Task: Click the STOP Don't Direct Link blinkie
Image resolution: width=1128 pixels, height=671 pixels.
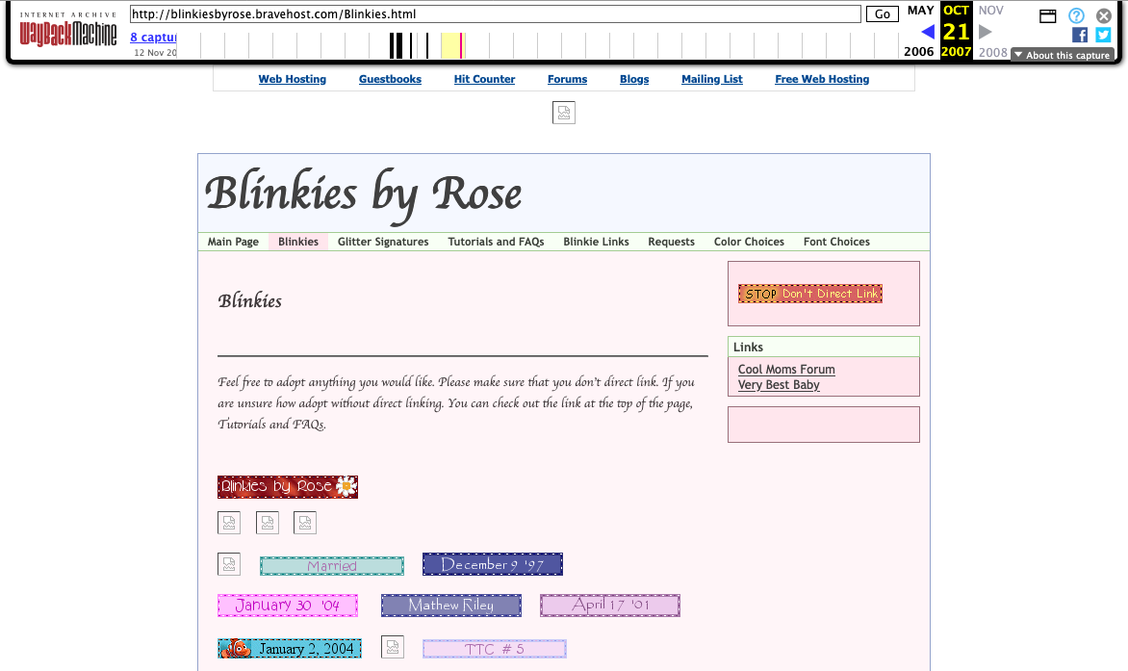Action: (810, 294)
